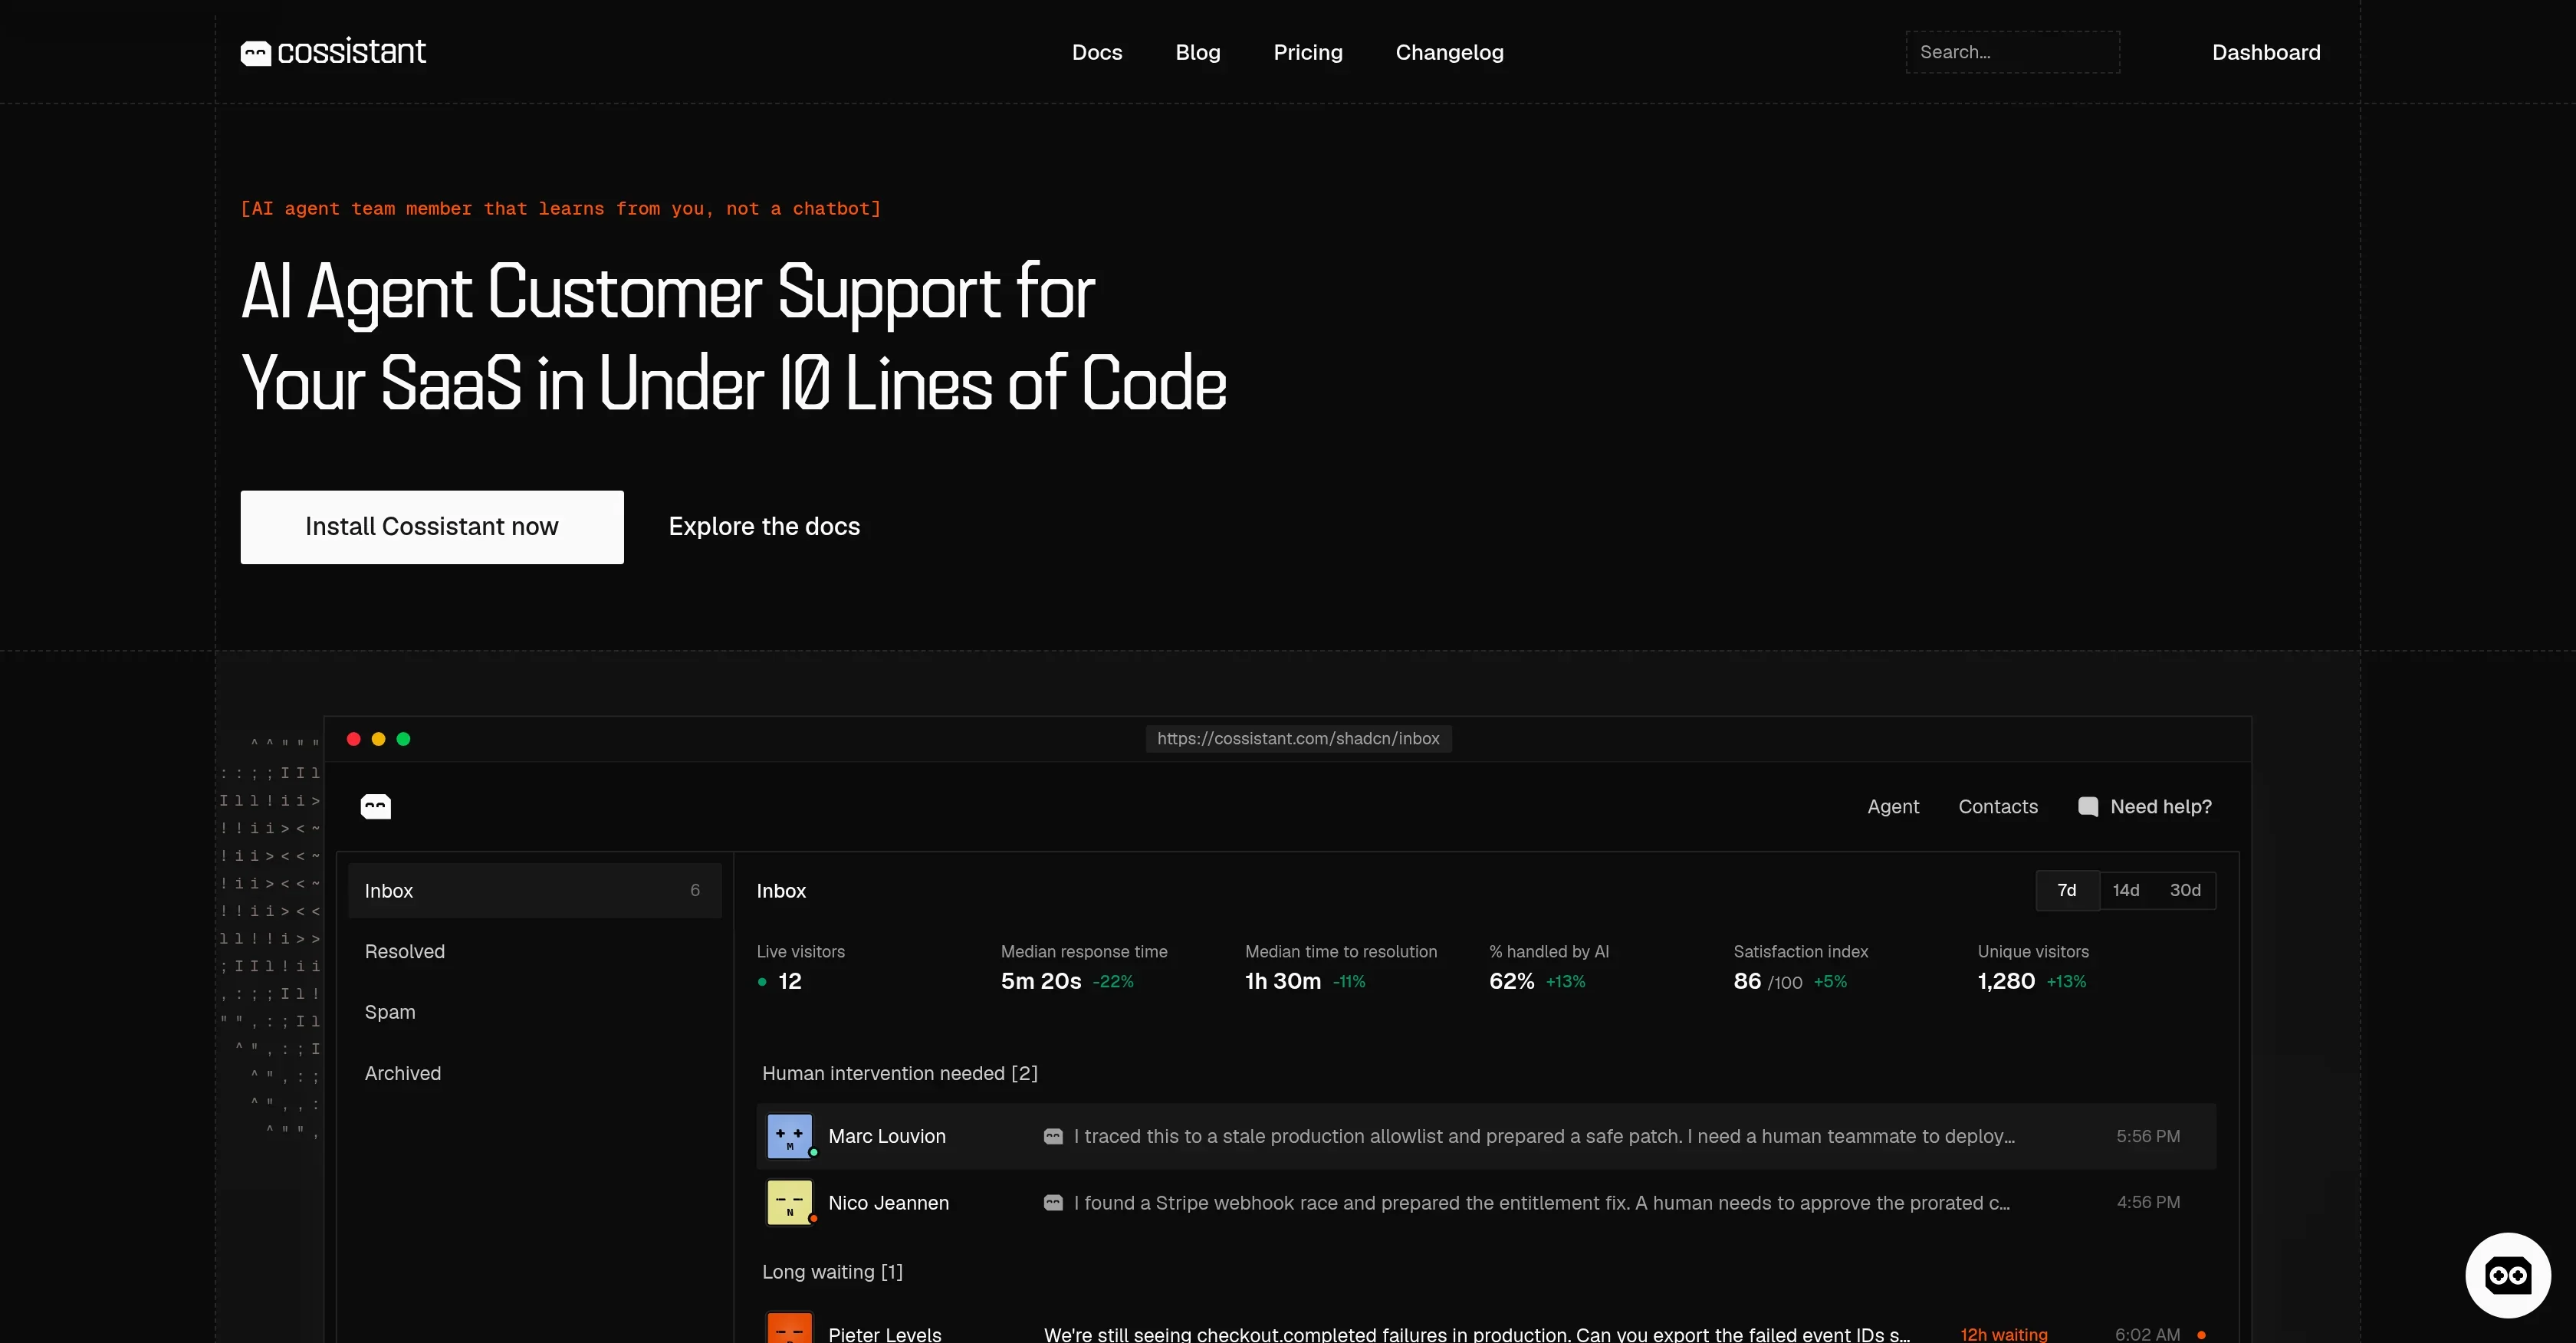Image resolution: width=2576 pixels, height=1343 pixels.
Task: Select the 30d time range
Action: point(2185,890)
